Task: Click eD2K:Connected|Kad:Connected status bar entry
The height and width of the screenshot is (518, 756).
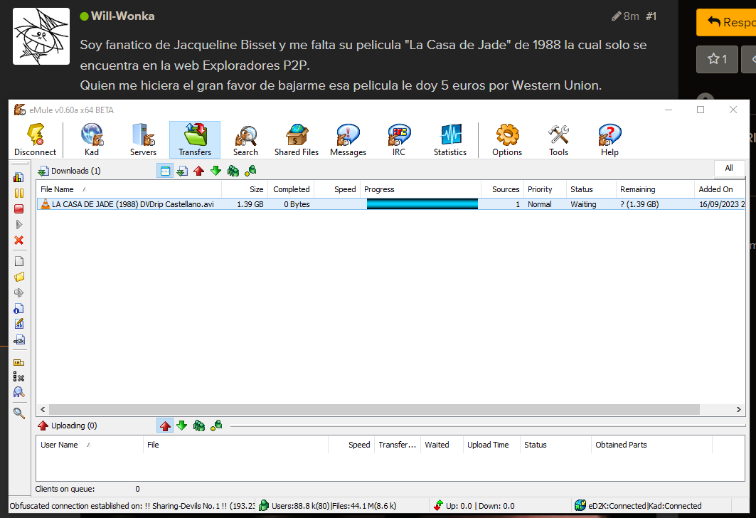Action: [x=644, y=506]
